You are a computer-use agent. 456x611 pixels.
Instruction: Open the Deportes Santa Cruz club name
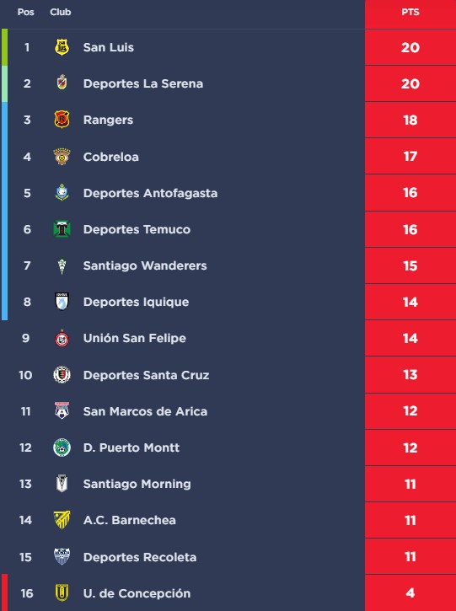(146, 375)
